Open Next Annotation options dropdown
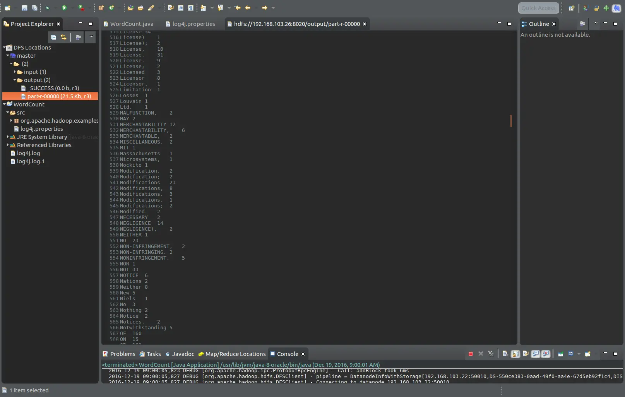The height and width of the screenshot is (397, 625). coord(212,8)
